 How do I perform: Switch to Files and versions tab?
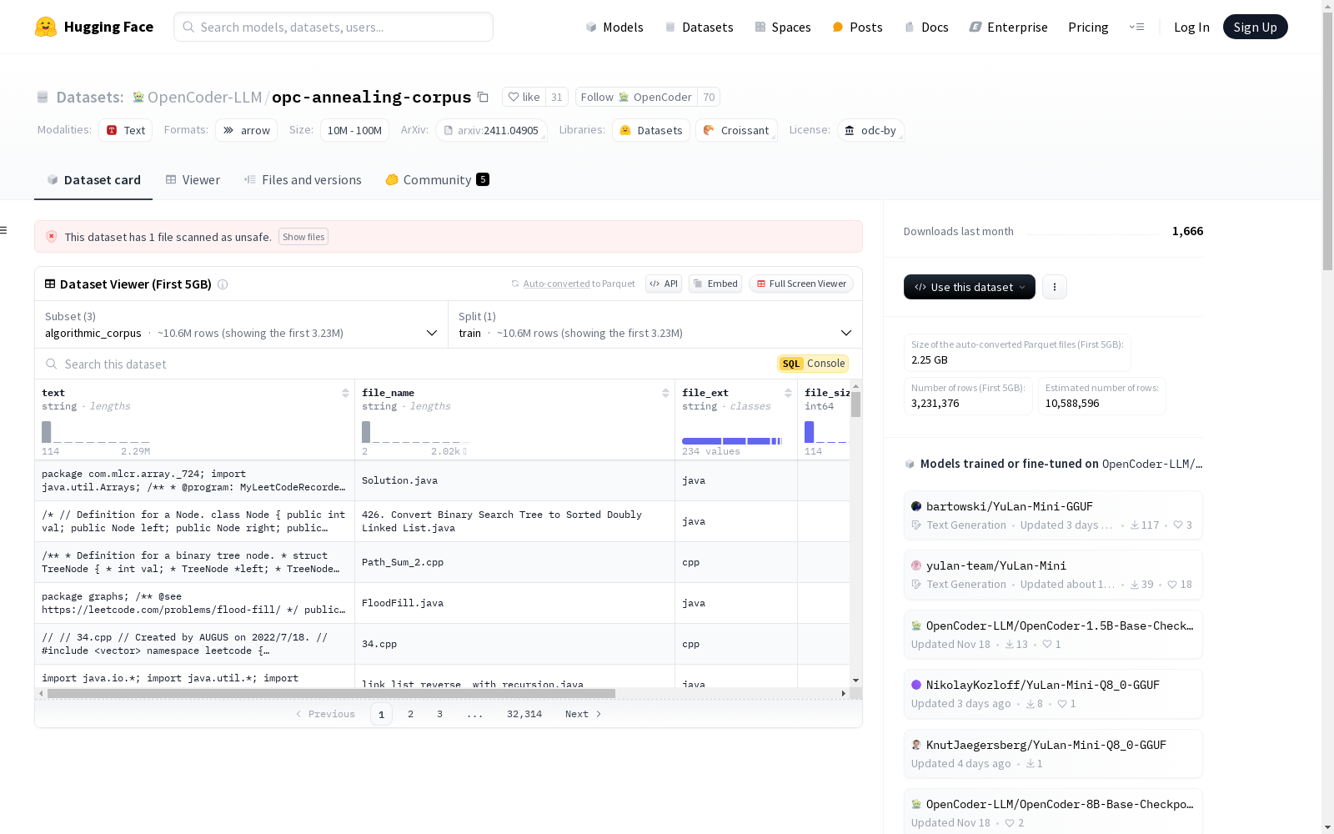tap(303, 180)
